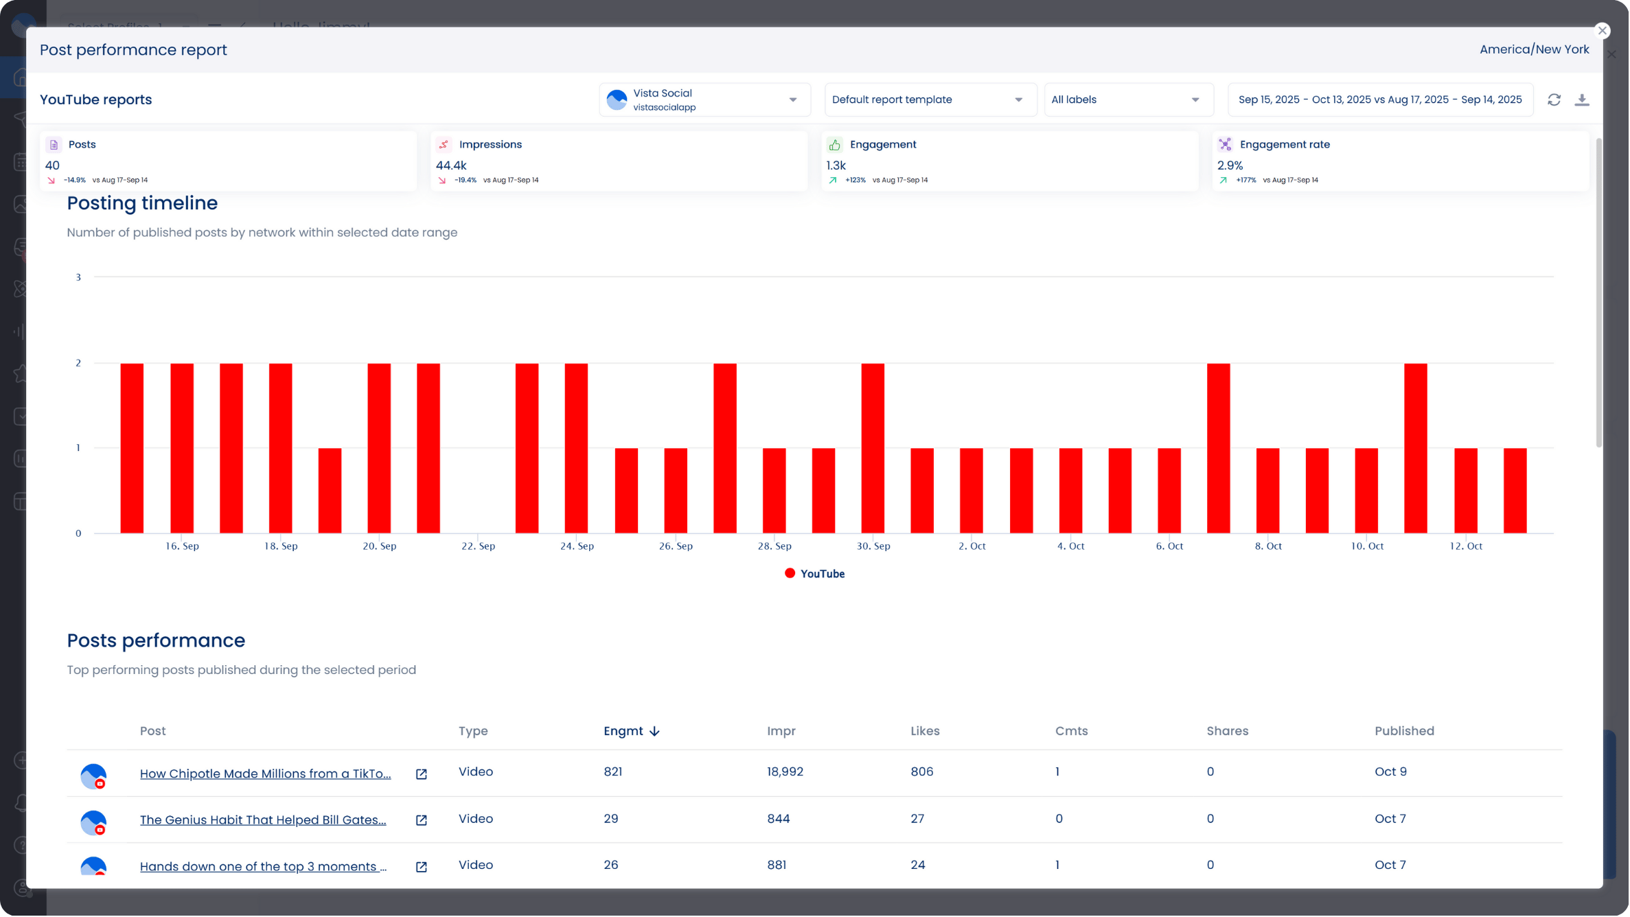Click the date range comparison field
The height and width of the screenshot is (917, 1630).
pos(1381,100)
